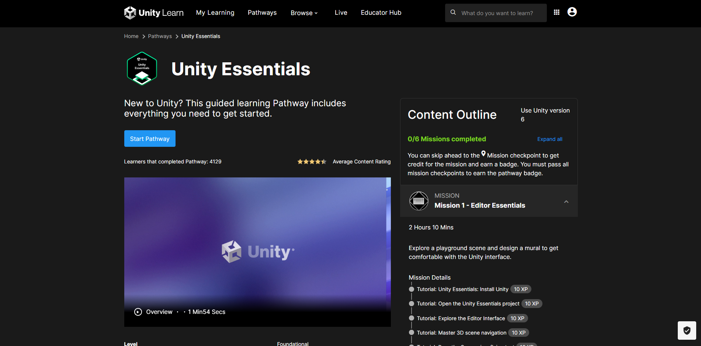This screenshot has width=701, height=346.
Task: Open Tutorial: Explore the Editor Interface
Action: 461,318
